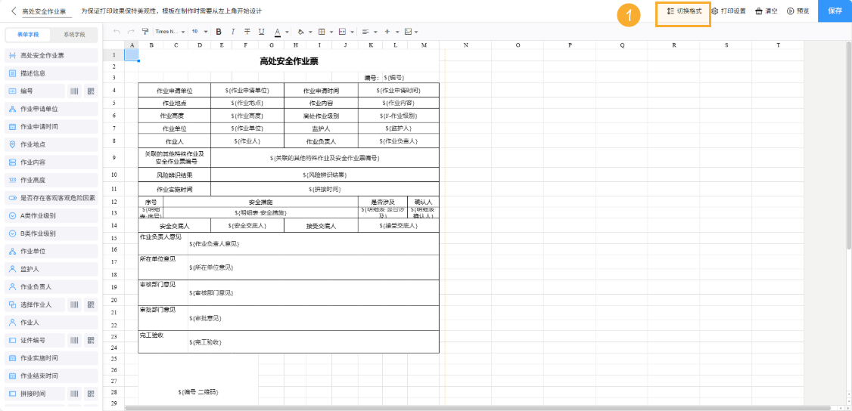852x411 pixels.
Task: Open the Times New Roman font dropdown
Action: [170, 32]
